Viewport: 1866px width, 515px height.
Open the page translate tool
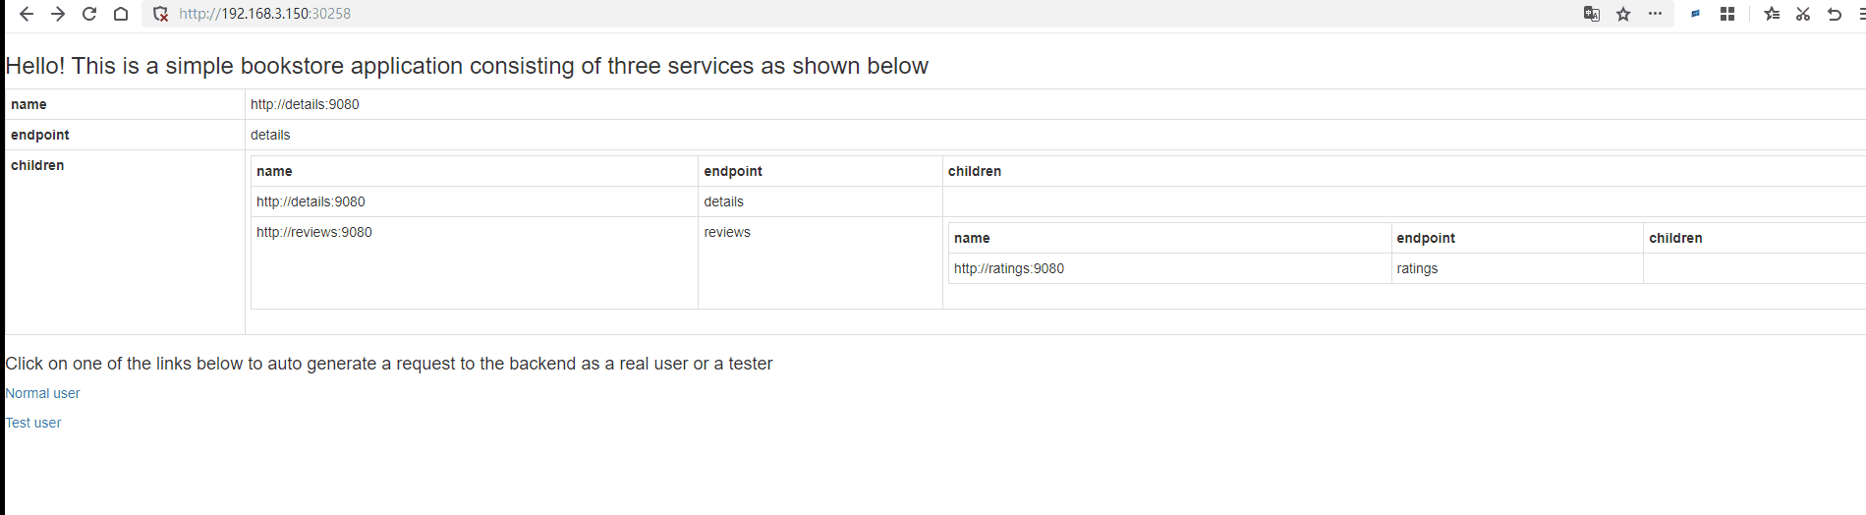click(x=1592, y=14)
